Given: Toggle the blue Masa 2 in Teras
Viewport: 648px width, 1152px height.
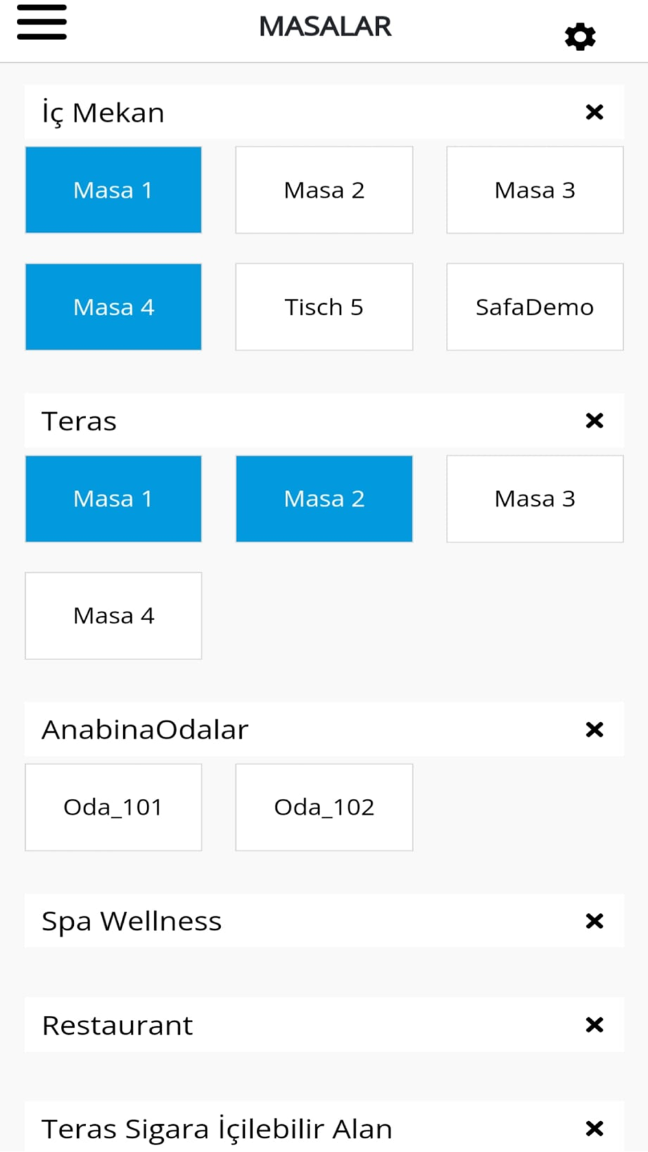Looking at the screenshot, I should click(324, 498).
